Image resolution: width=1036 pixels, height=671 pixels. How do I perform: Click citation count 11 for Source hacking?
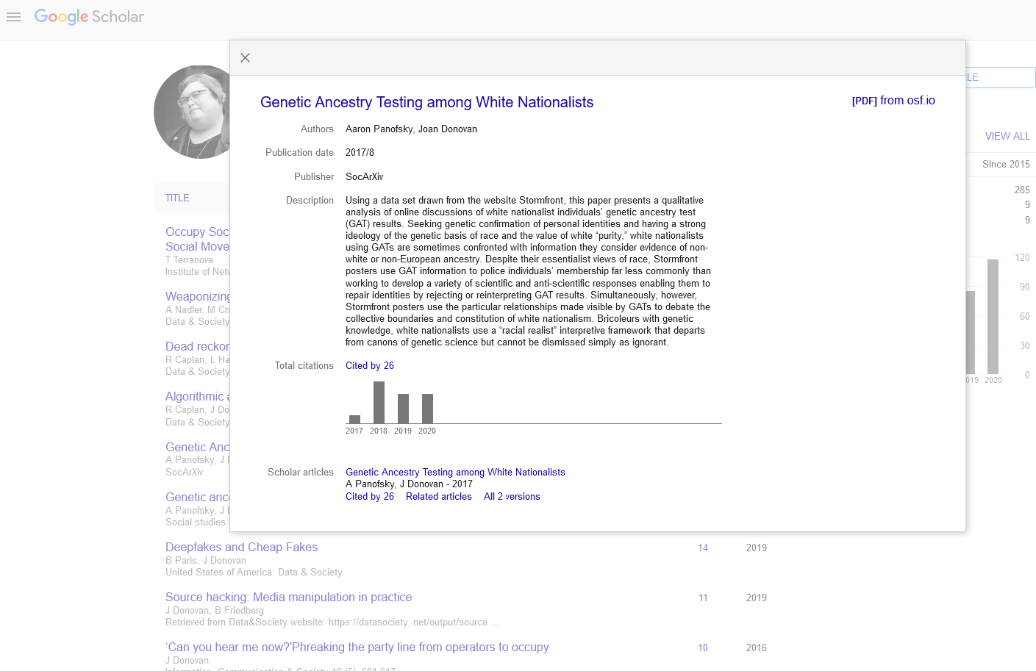(x=703, y=598)
